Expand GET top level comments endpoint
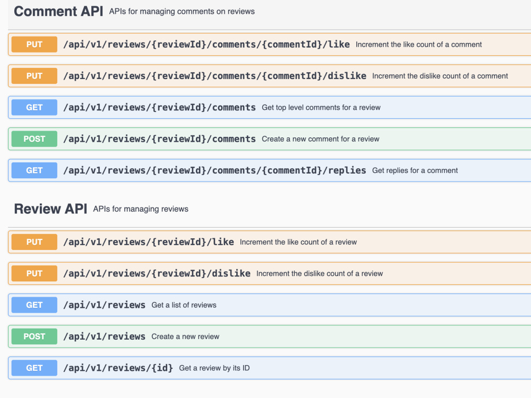 click(x=270, y=107)
